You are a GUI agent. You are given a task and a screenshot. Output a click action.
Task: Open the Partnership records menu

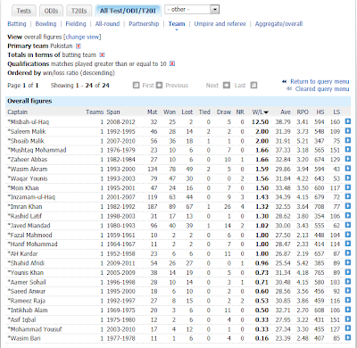pos(144,24)
